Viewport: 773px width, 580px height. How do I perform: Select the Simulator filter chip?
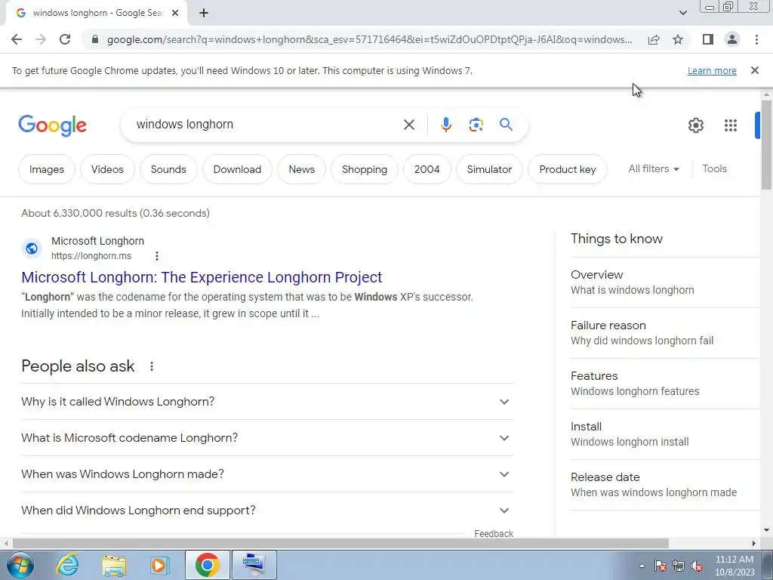point(489,169)
